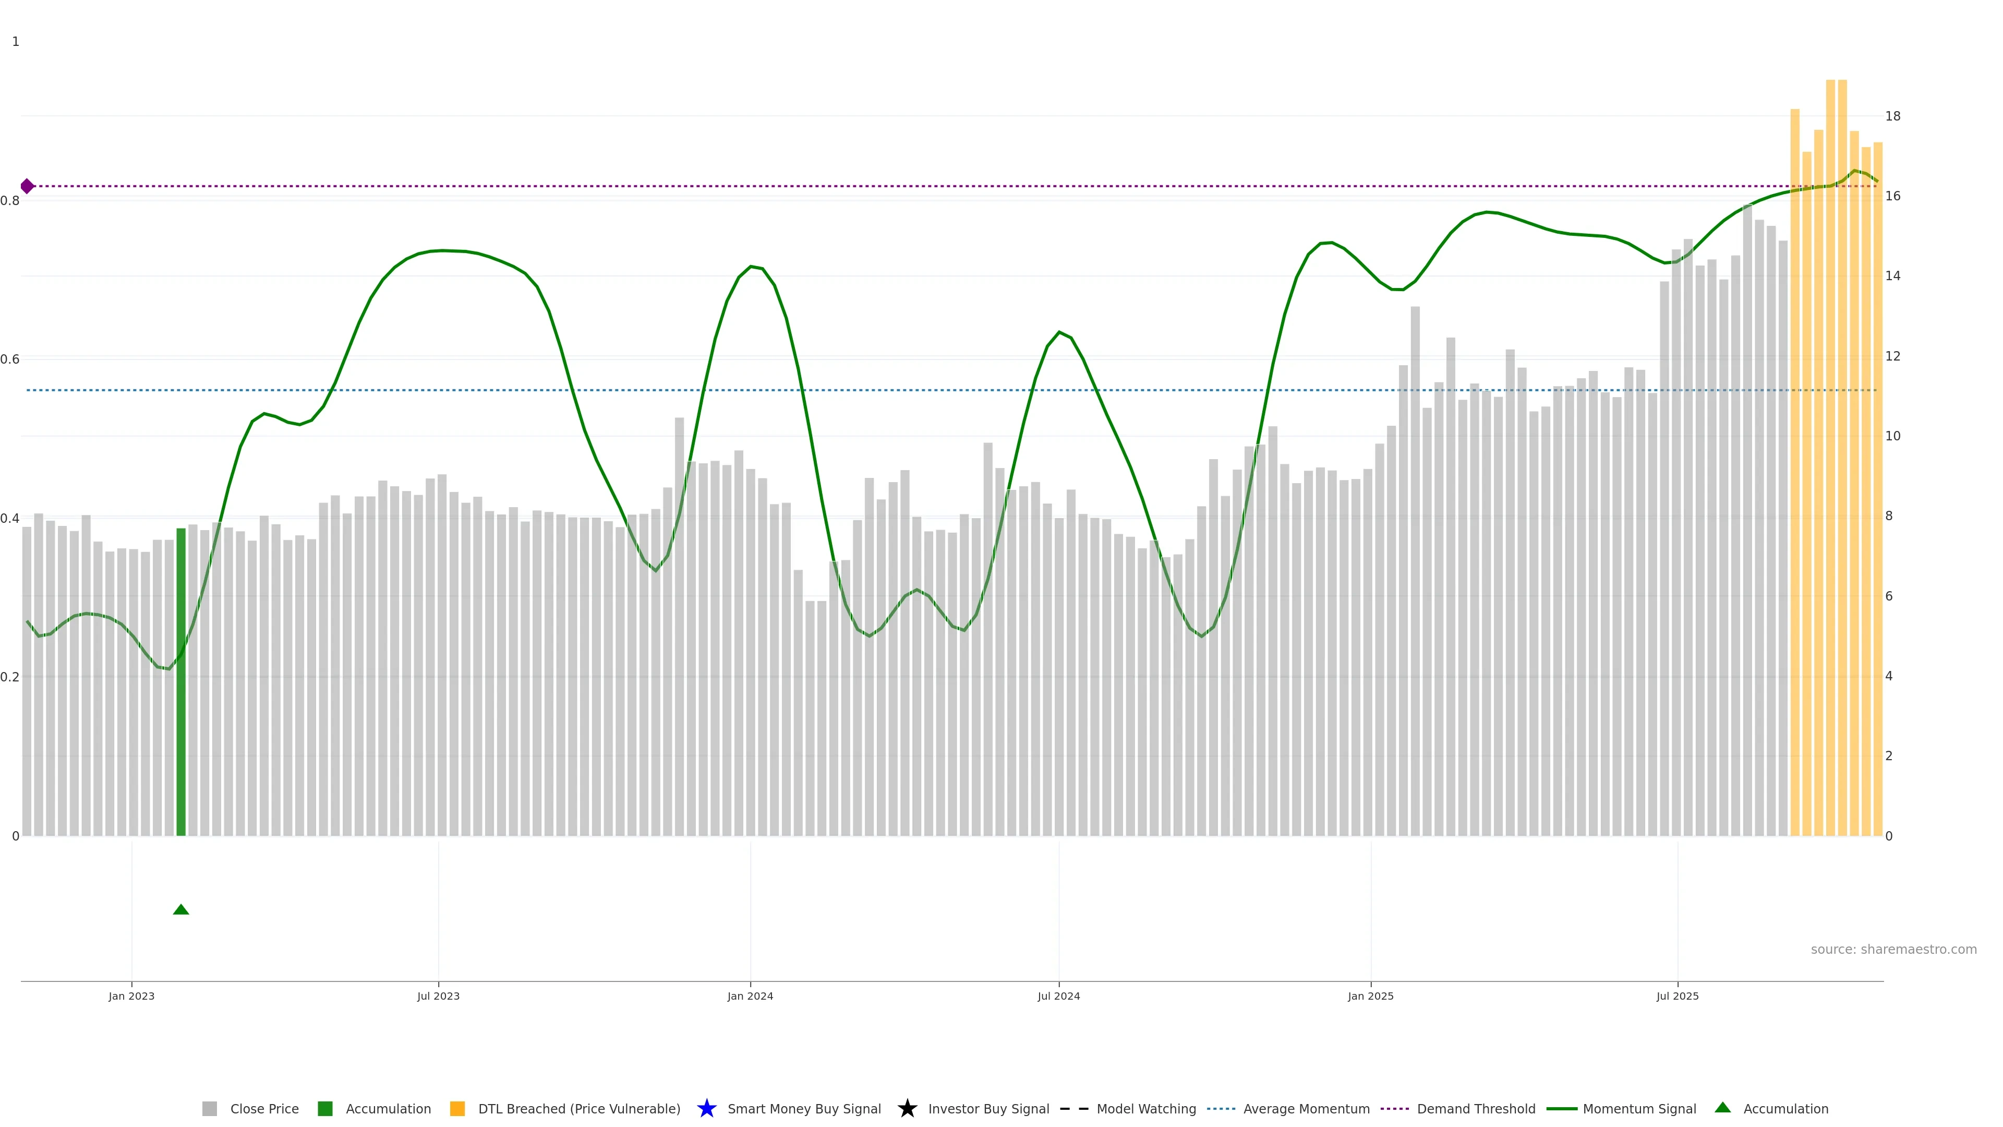Click the orange DTL Breached color swatch
The height and width of the screenshot is (1127, 2003).
pyautogui.click(x=457, y=1108)
